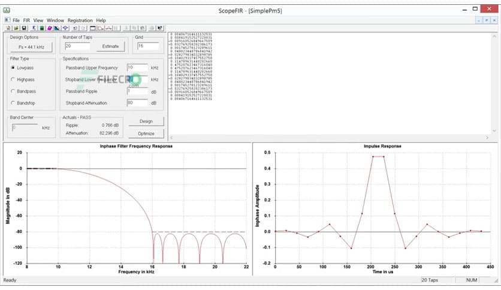Open the FIR menu
This screenshot has width=501, height=290.
click(x=26, y=20)
